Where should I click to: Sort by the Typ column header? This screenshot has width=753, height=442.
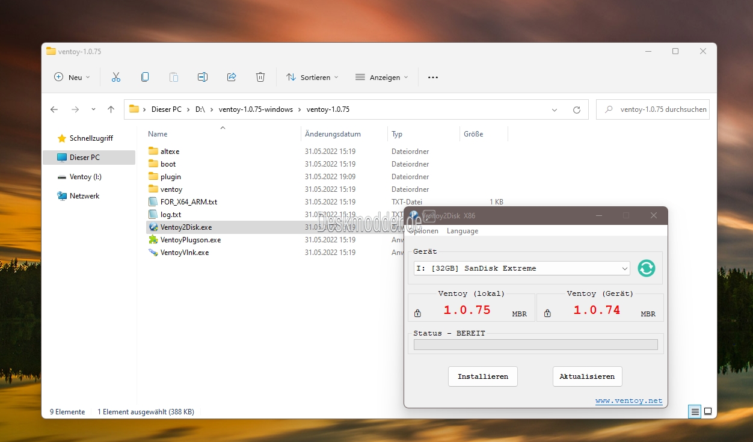423,134
